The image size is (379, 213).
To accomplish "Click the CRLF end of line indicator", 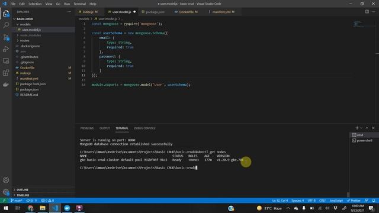I will 322,201.
